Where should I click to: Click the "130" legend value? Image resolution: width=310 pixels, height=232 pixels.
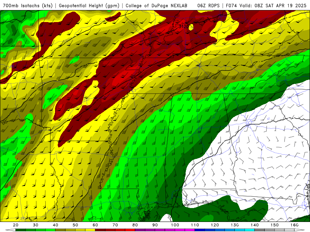click(235, 225)
